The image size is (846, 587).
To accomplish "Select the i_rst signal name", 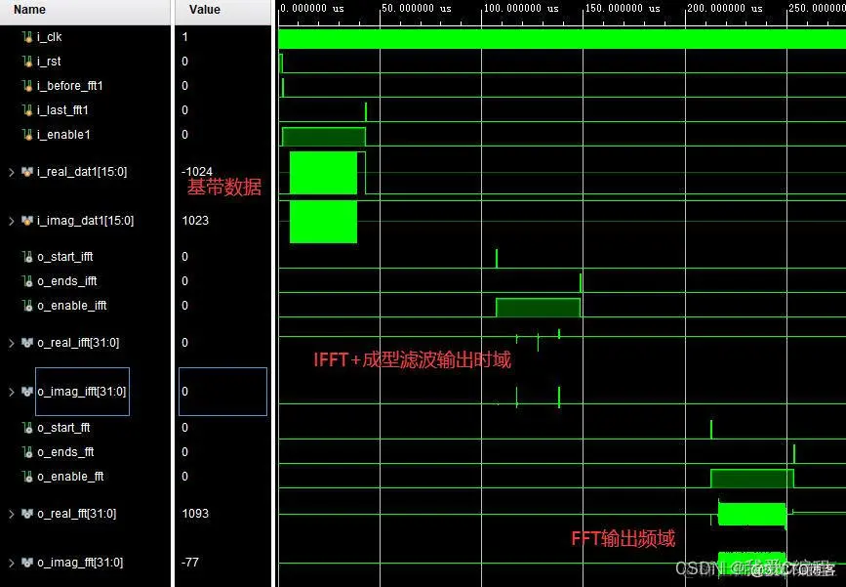I will [49, 61].
